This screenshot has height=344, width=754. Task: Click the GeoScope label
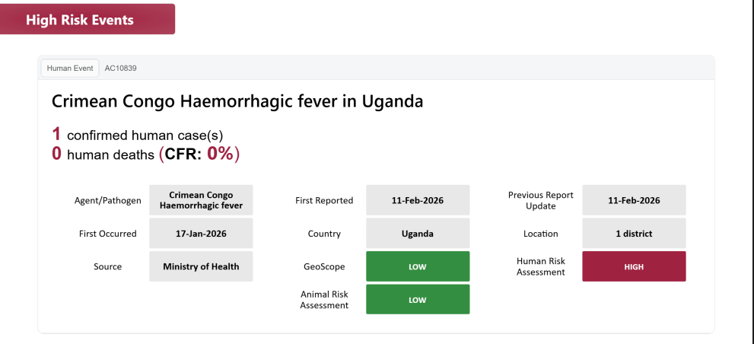click(324, 266)
